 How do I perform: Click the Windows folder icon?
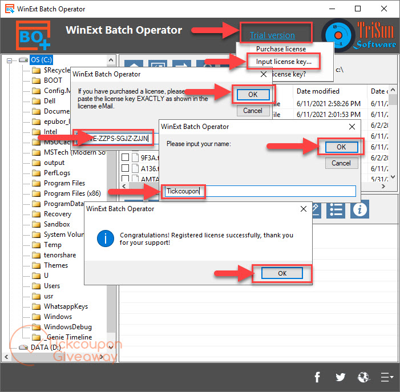click(x=36, y=317)
